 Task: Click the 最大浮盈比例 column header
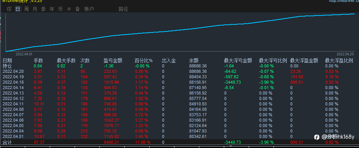339,60
